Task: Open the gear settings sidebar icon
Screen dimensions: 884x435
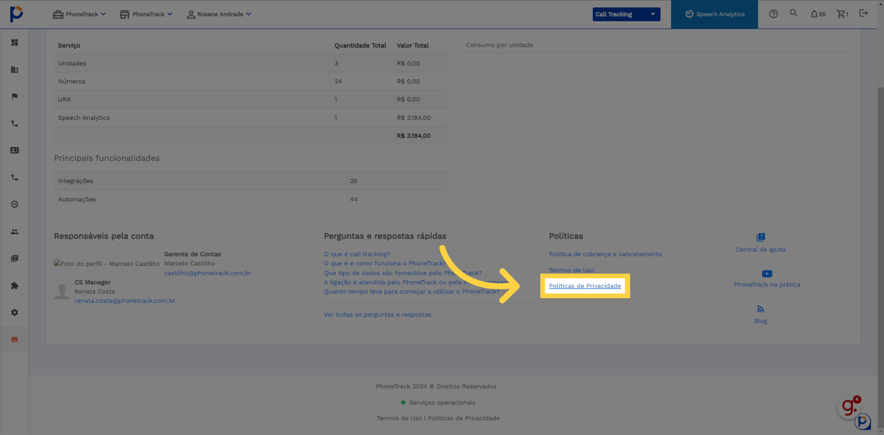Action: 15,312
